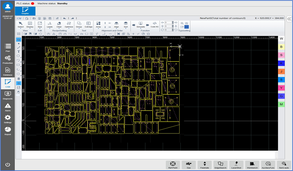The image size is (293, 171).
Task: Open Code NC function
Action: 155,25
